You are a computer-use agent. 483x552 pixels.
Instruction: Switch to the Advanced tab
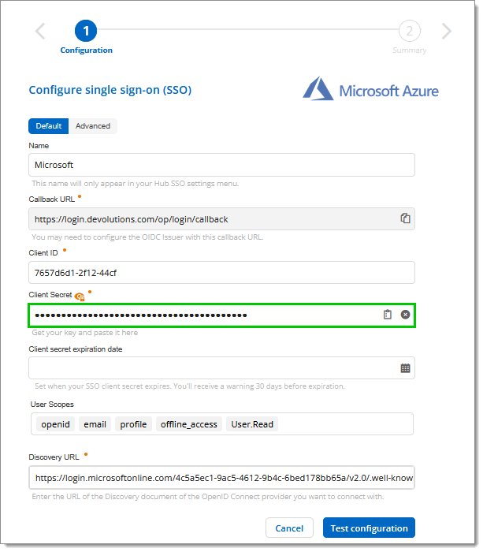[x=93, y=126]
